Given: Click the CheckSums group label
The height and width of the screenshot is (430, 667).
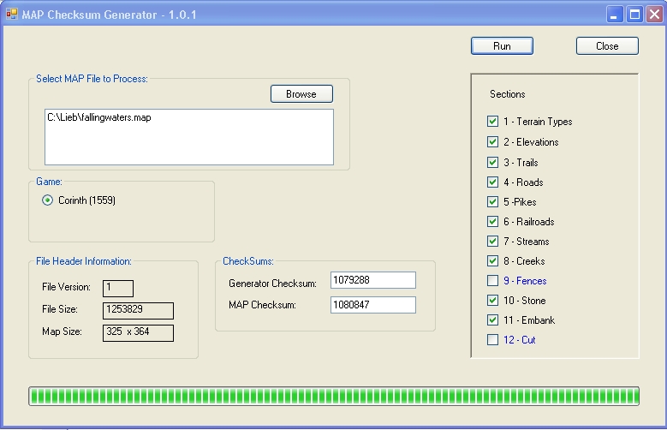Looking at the screenshot, I should (x=248, y=261).
